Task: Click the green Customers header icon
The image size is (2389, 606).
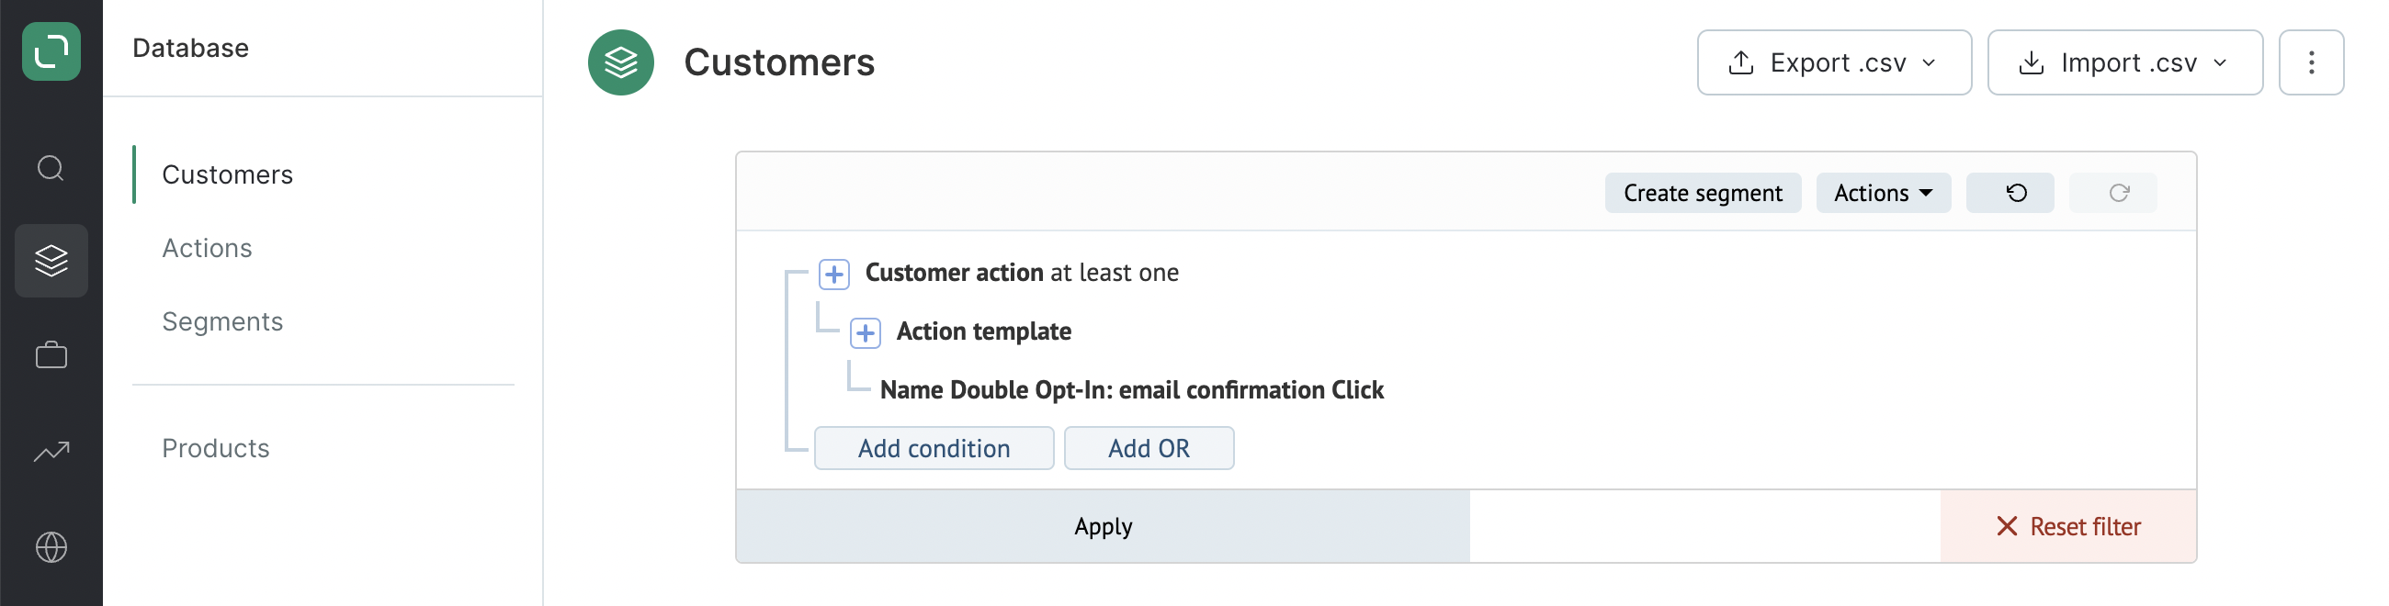Action: pos(620,62)
